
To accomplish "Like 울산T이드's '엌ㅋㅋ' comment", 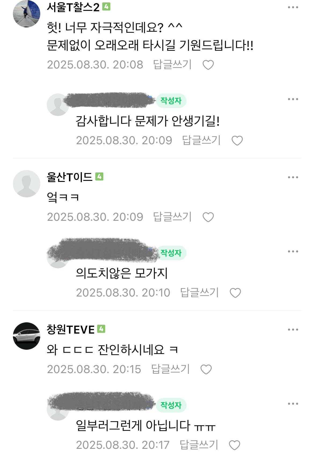I will (208, 217).
